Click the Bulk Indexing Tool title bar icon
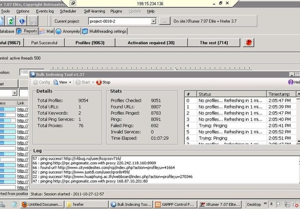This screenshot has height=209, width=300. 33,75
